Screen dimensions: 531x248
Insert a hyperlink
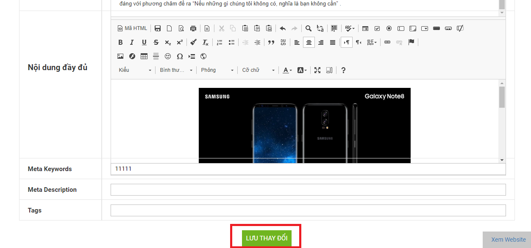tap(387, 42)
